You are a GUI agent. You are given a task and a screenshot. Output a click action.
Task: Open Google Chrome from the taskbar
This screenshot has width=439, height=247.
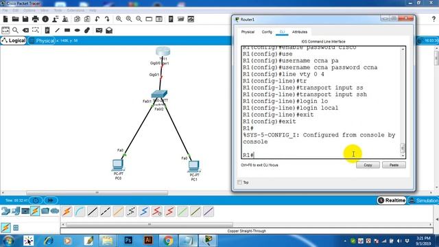point(168,241)
